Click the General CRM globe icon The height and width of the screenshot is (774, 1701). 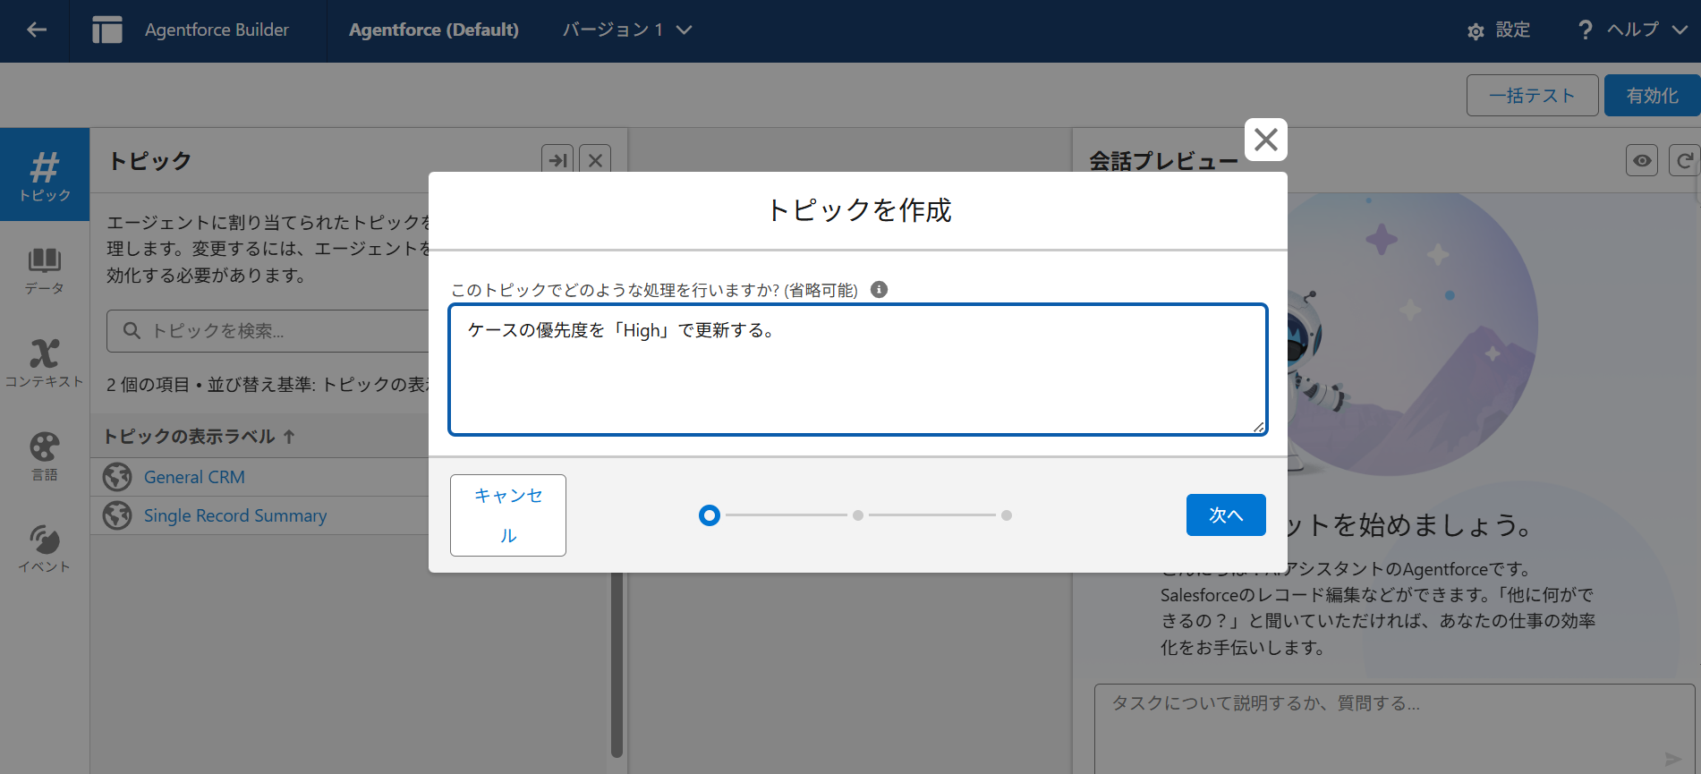(x=117, y=477)
